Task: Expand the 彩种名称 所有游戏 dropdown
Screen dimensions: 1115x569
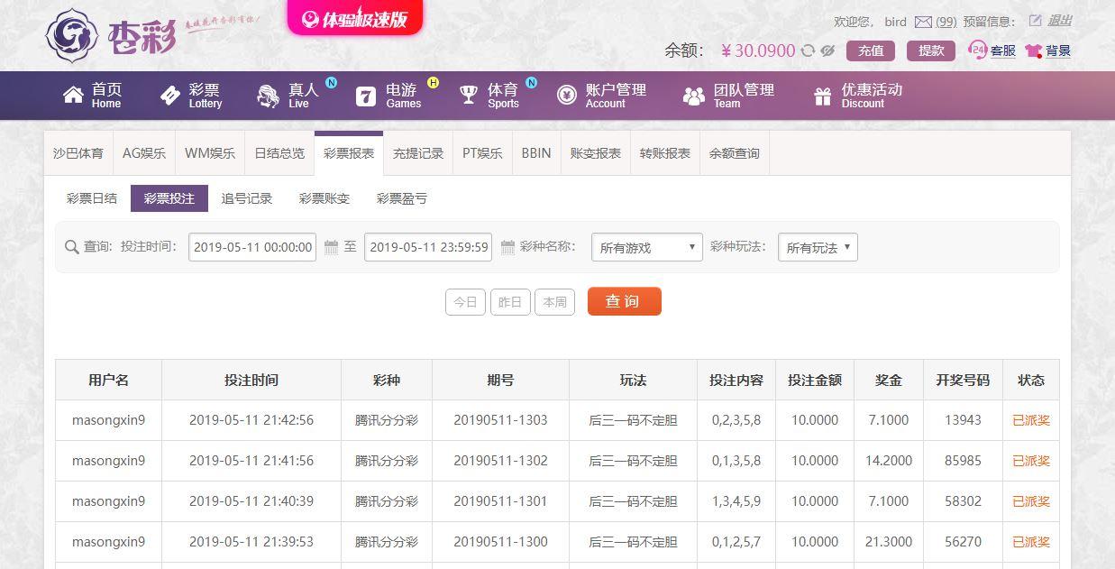Action: point(646,247)
